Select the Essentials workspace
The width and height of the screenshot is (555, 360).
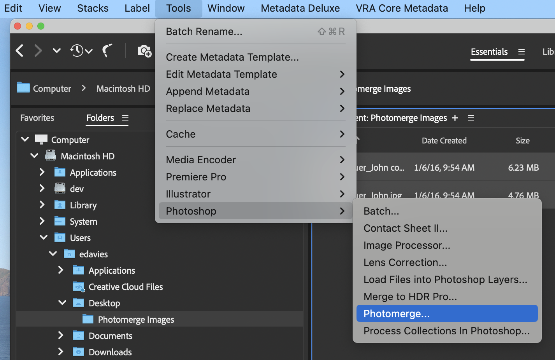pos(489,52)
